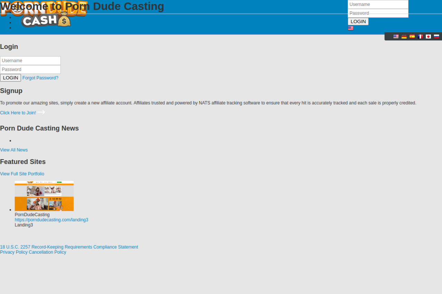Choose the French flag in language bar

click(x=420, y=37)
